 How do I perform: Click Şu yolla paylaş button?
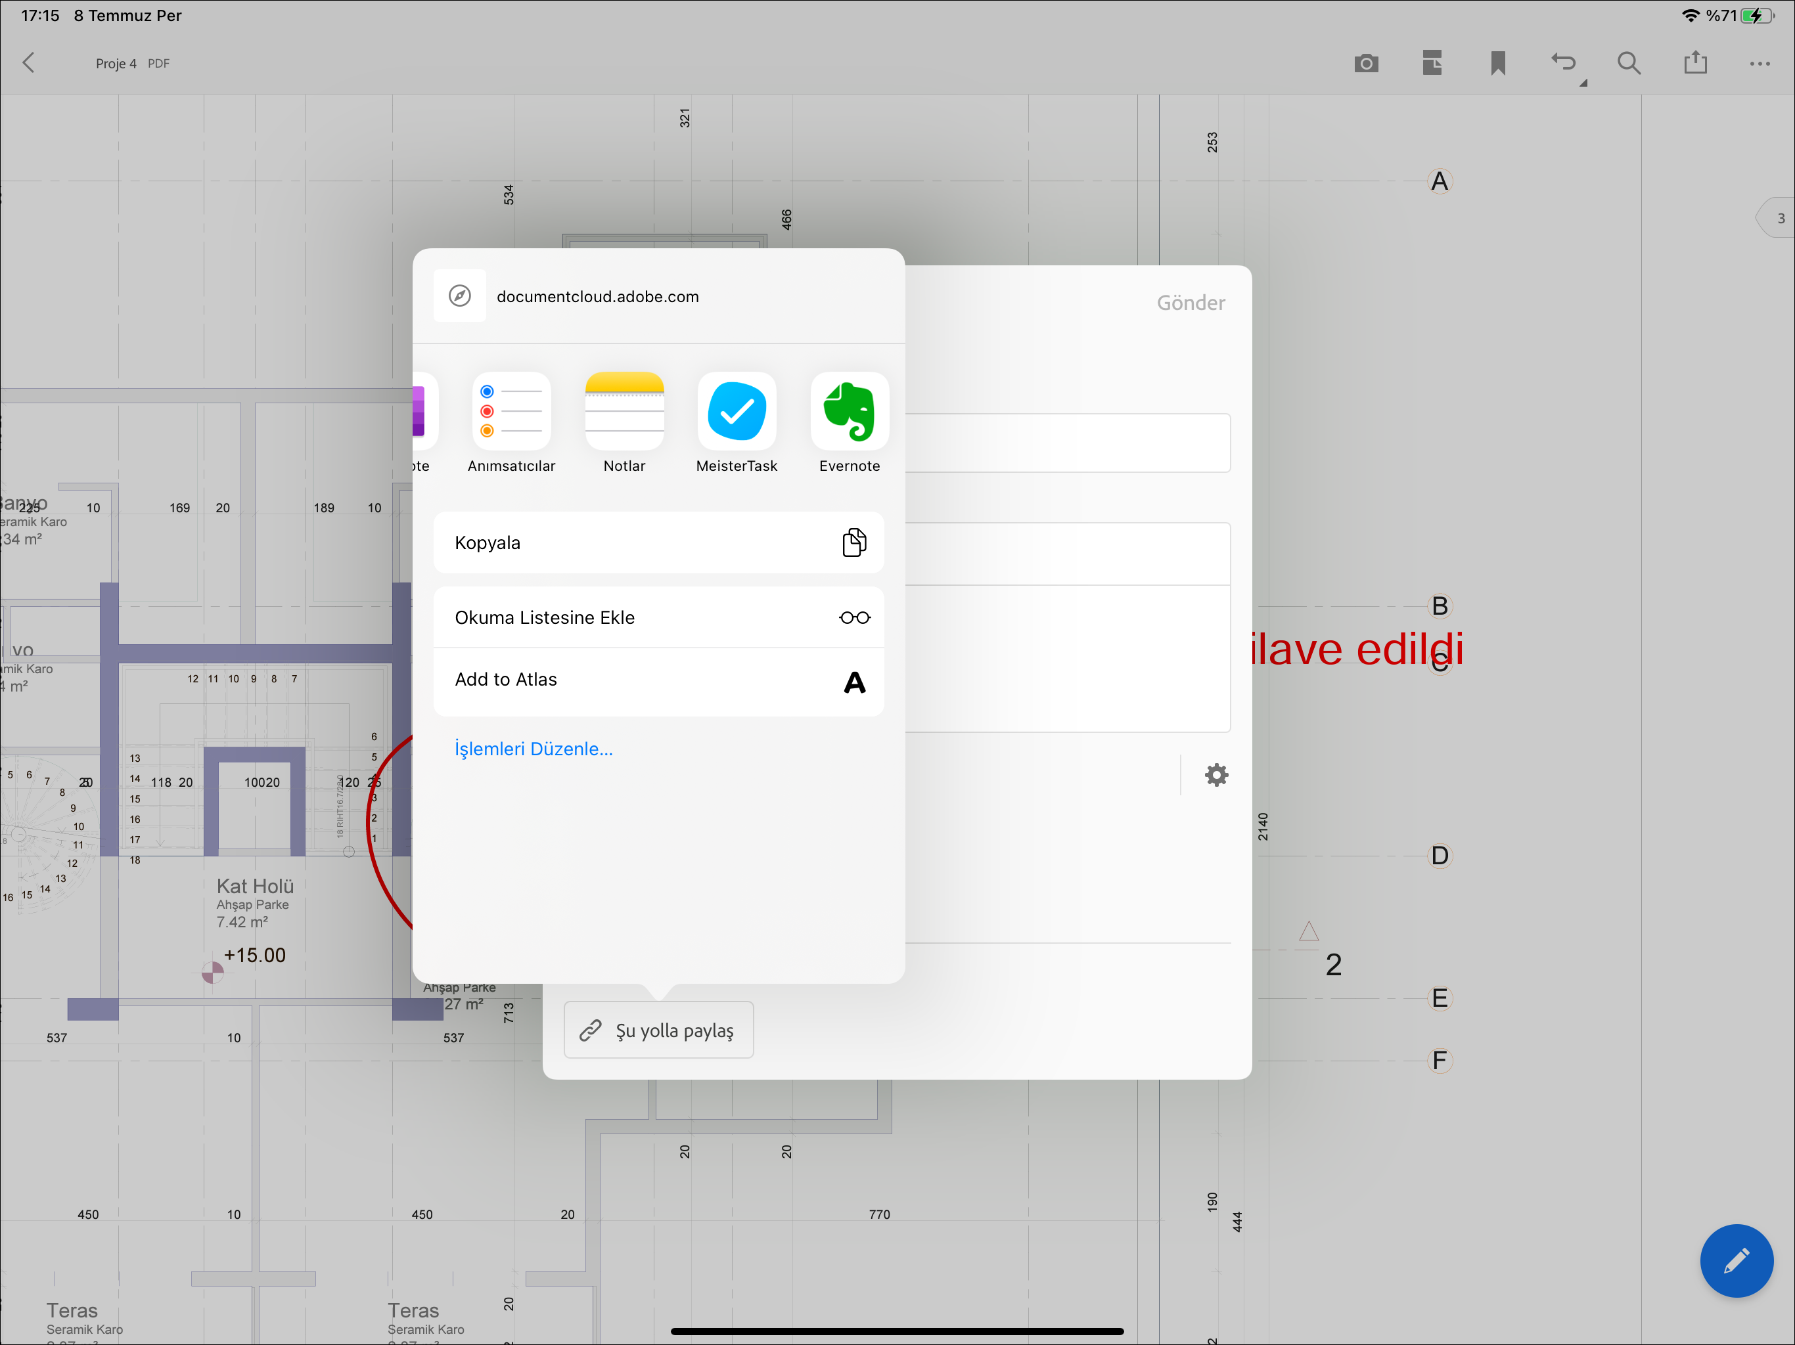pyautogui.click(x=658, y=1030)
